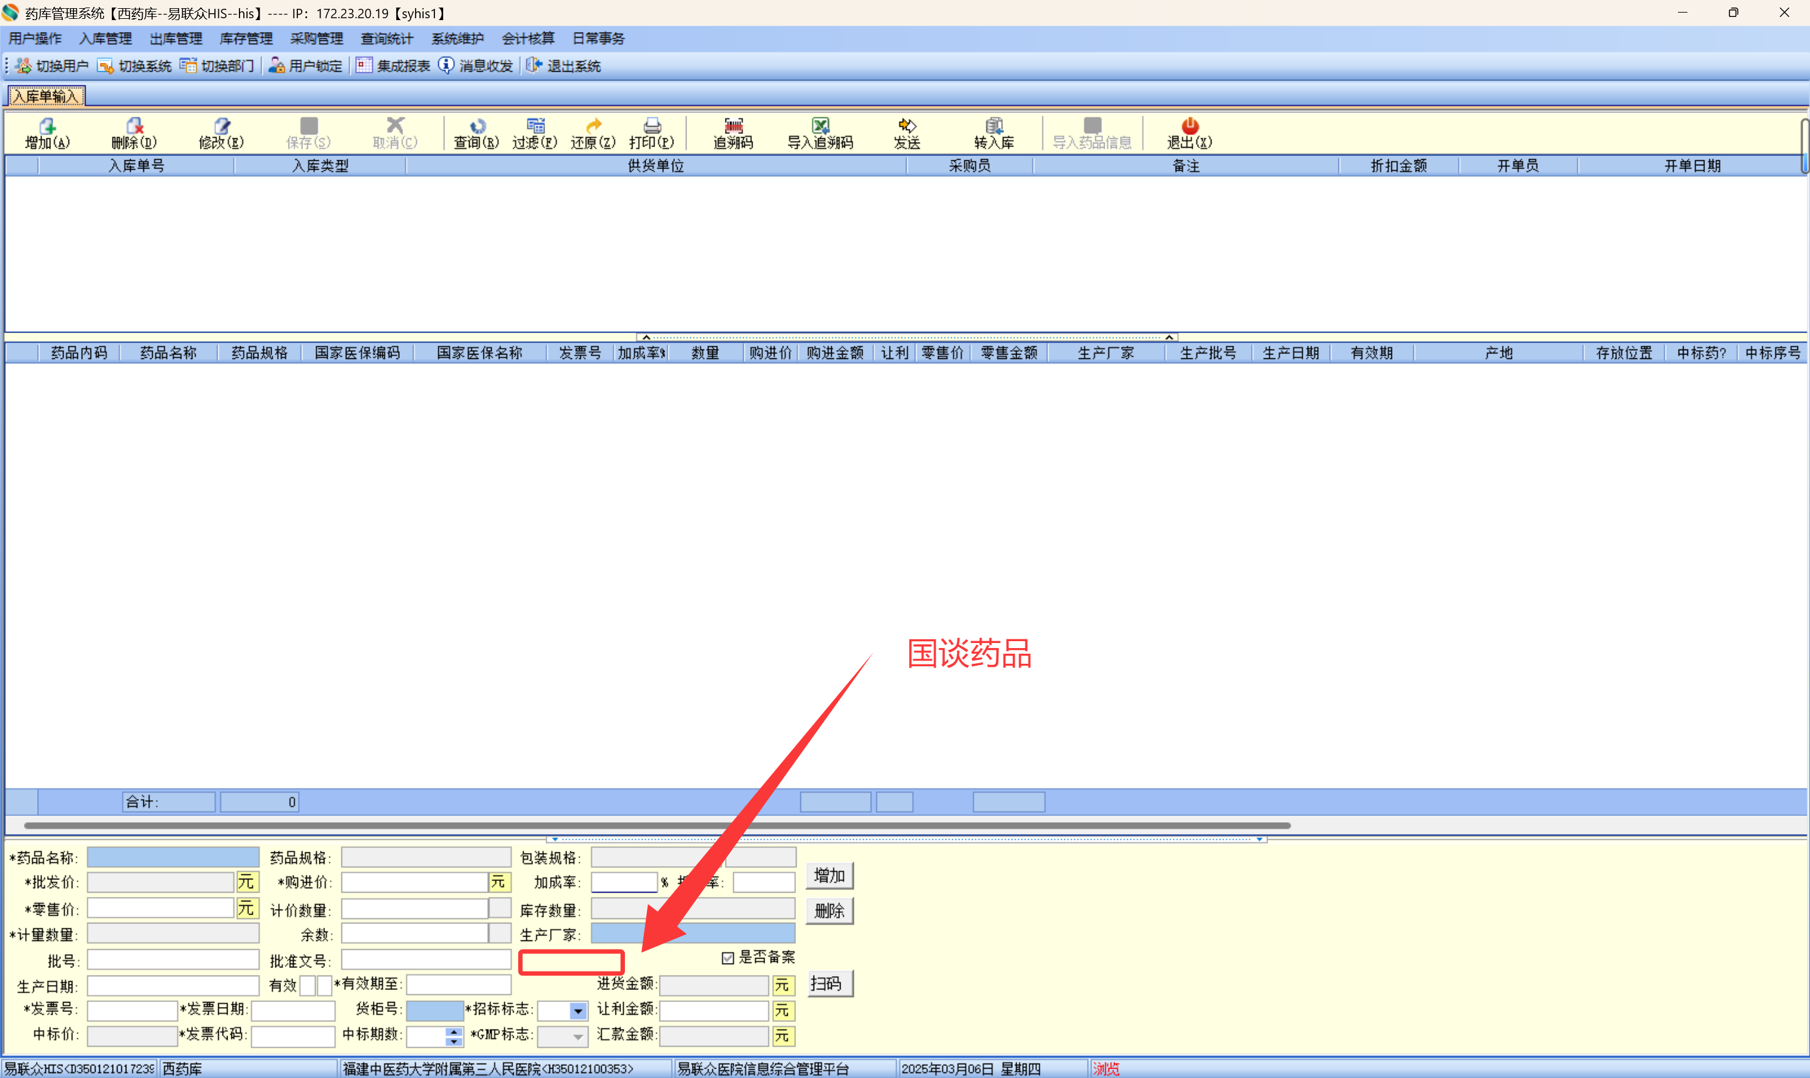Open the 查询统计 menu
The height and width of the screenshot is (1078, 1810).
pos(387,38)
